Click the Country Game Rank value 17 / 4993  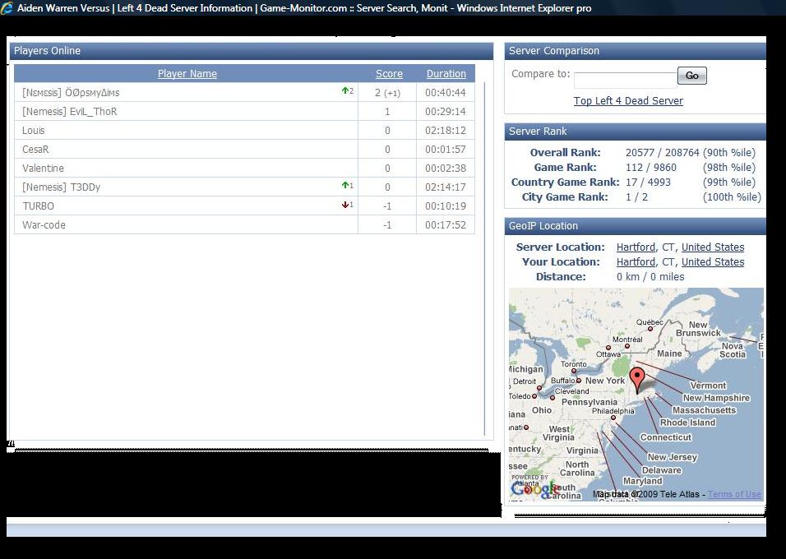point(648,182)
